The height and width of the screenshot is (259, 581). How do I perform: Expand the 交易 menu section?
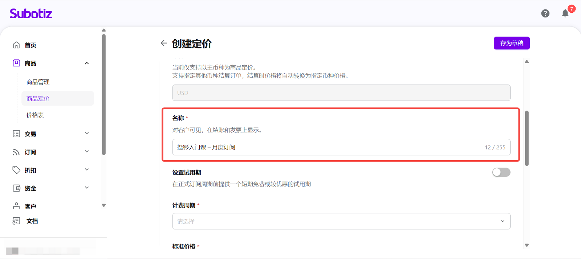coord(87,133)
